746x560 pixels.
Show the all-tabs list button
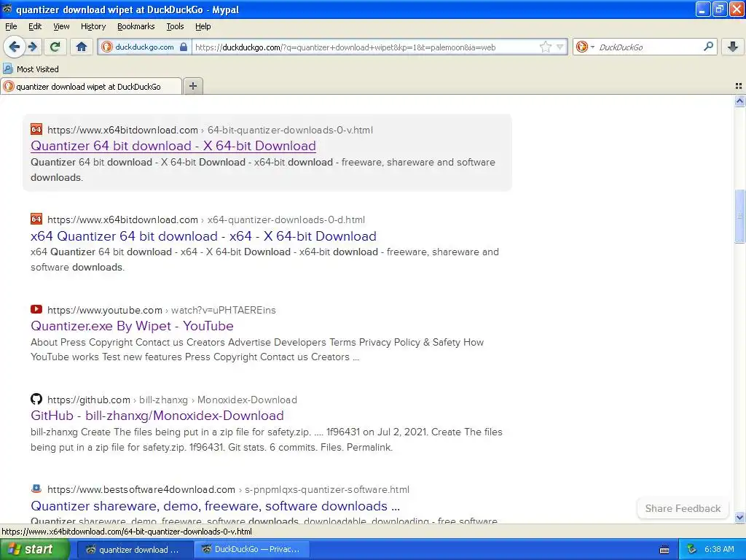pos(739,86)
